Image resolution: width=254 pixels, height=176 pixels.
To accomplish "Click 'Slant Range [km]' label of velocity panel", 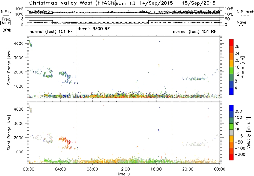I will [x=9, y=132].
